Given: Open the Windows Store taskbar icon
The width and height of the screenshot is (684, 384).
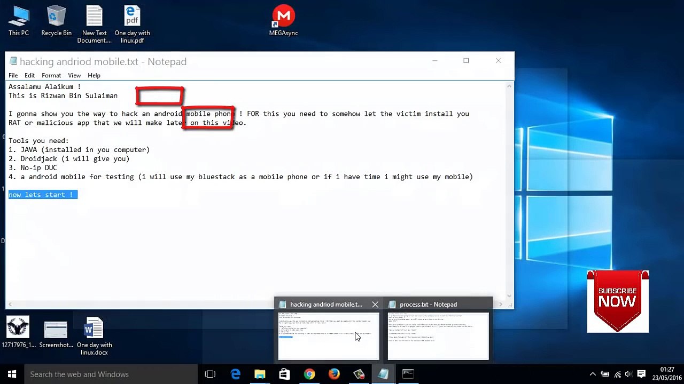Looking at the screenshot, I should tap(284, 374).
